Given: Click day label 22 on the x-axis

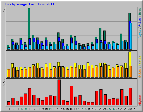Looking at the screenshot, I should (x=96, y=109).
